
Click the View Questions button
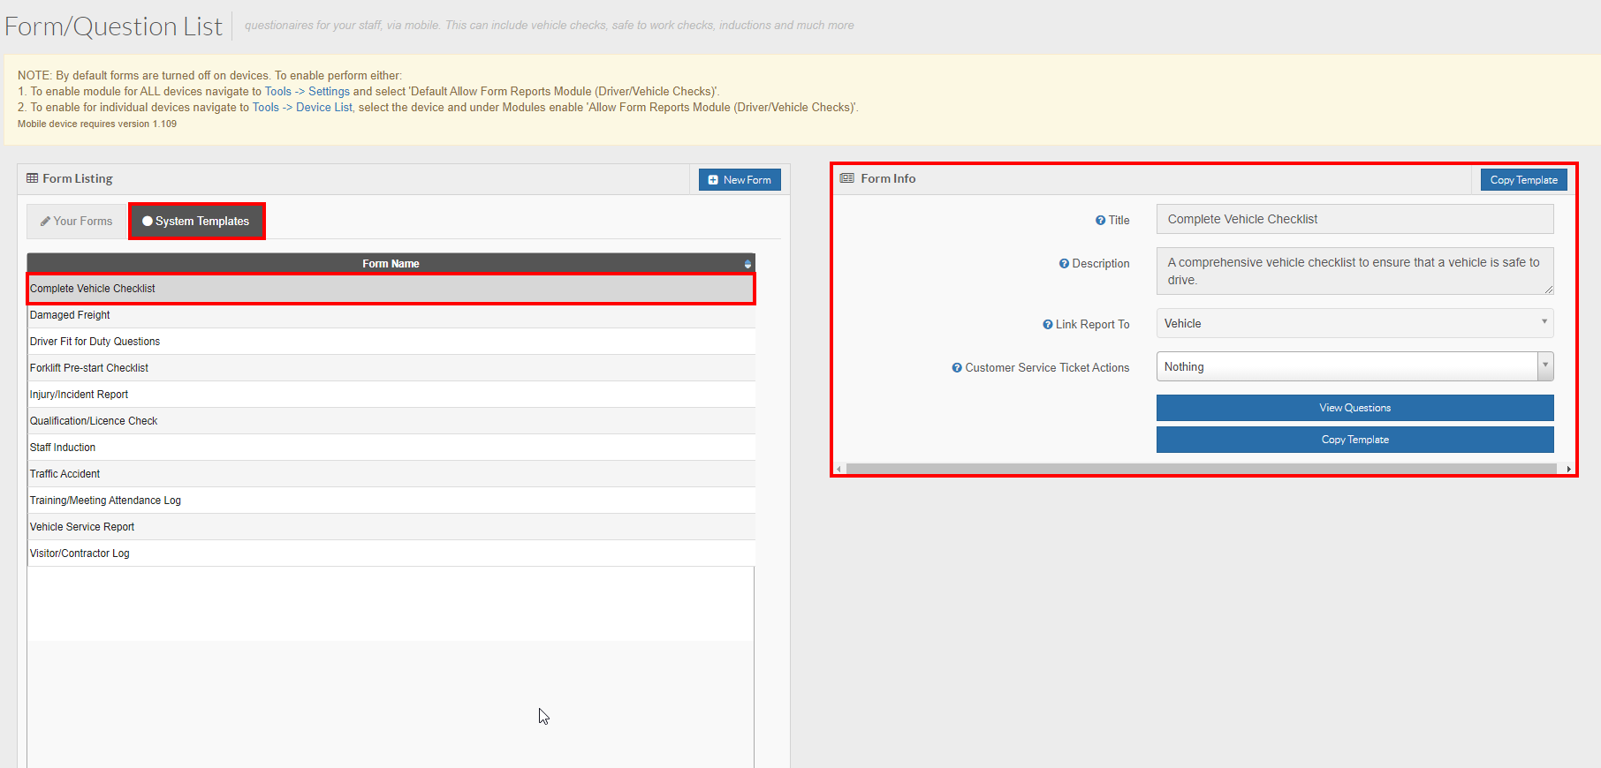pos(1354,408)
